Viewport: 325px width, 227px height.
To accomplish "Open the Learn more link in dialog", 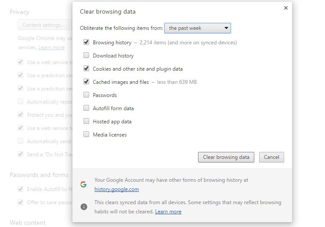I will pyautogui.click(x=168, y=212).
